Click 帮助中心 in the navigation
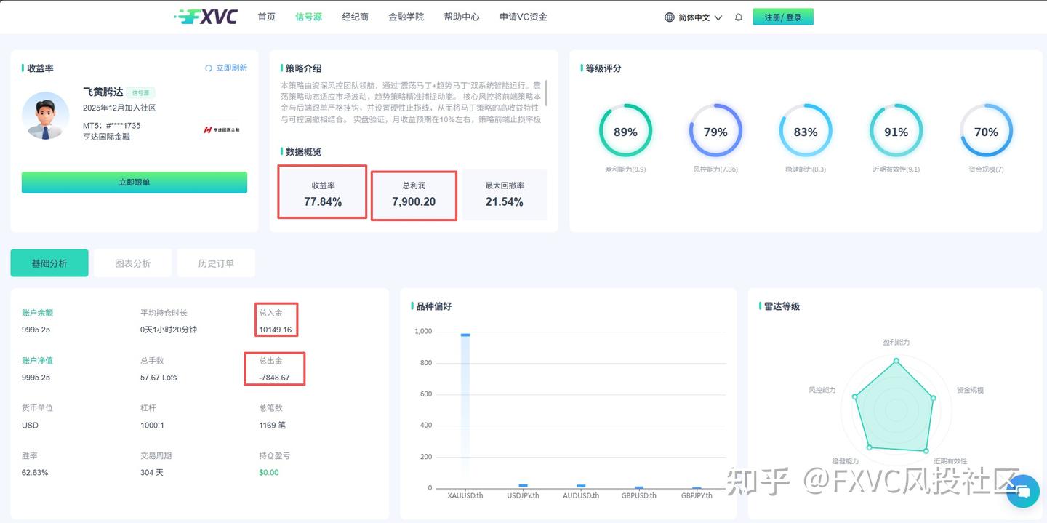This screenshot has height=523, width=1047. 462,16
